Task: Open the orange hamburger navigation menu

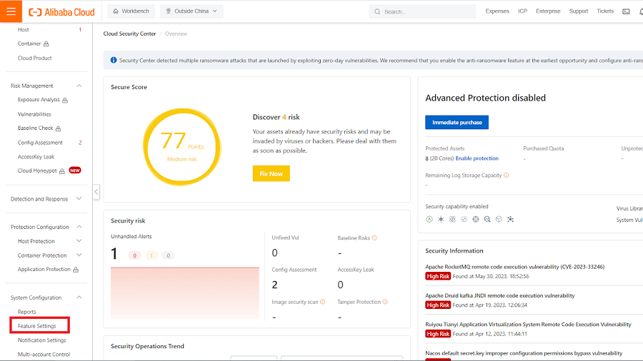Action: (11, 11)
